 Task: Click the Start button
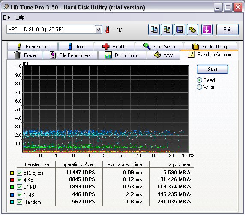coord(212,70)
